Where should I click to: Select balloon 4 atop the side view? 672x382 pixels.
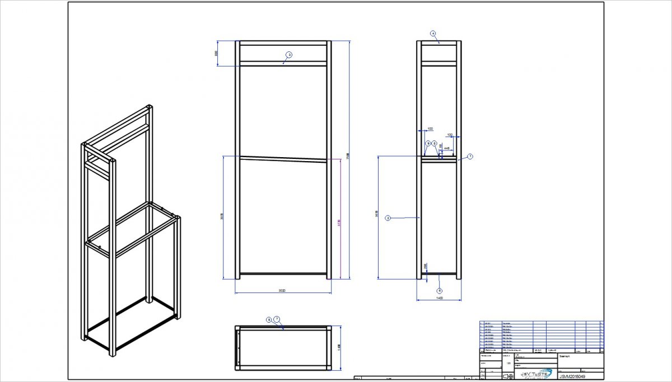[433, 34]
